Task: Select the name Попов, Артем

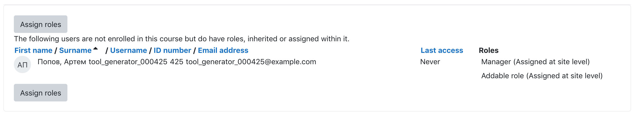Action: [62, 62]
